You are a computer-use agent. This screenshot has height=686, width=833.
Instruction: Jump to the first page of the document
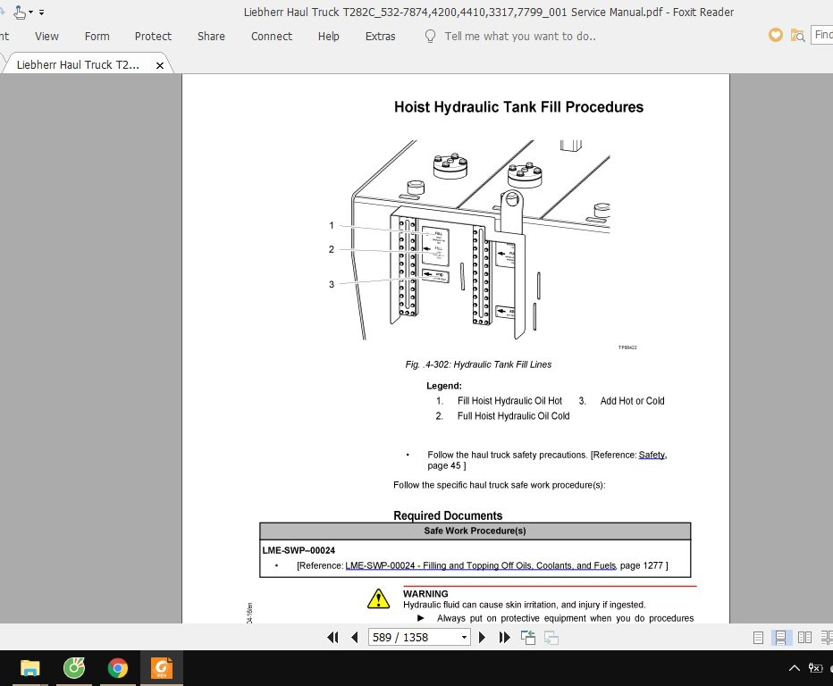tap(332, 637)
